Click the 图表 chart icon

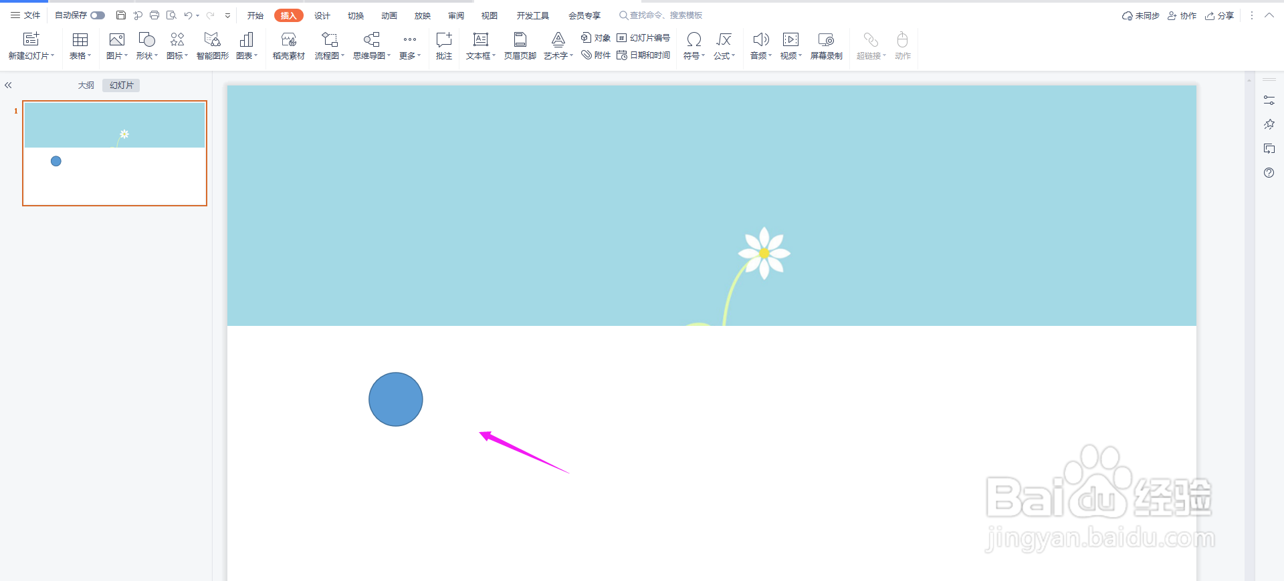click(x=246, y=39)
